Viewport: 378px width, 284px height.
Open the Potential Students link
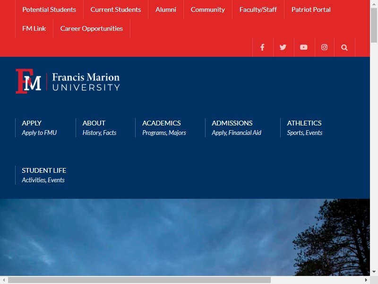[49, 9]
